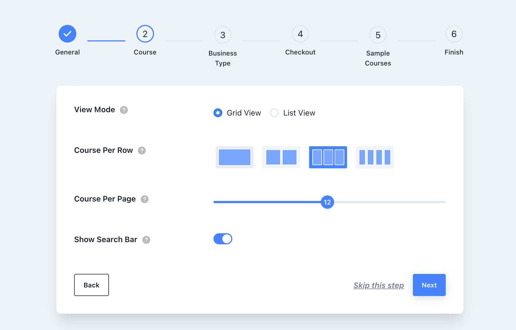Screen dimensions: 516x330
Task: Pick the four-column course layout icon
Action: tap(374, 157)
